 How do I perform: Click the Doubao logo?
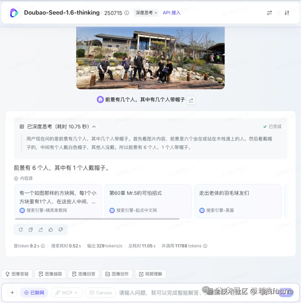coord(14,13)
